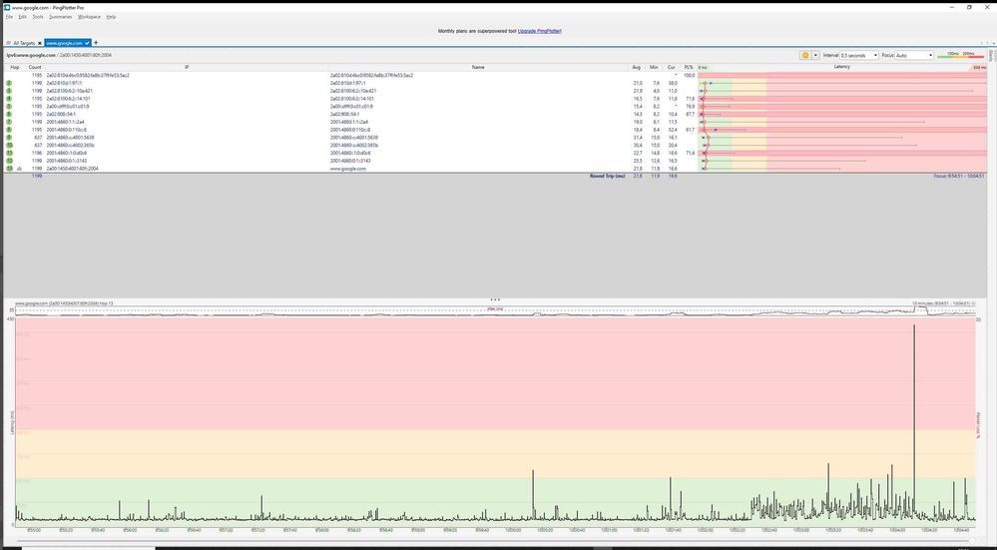Select hop 6 green circle icon
The image size is (997, 550).
[9, 115]
